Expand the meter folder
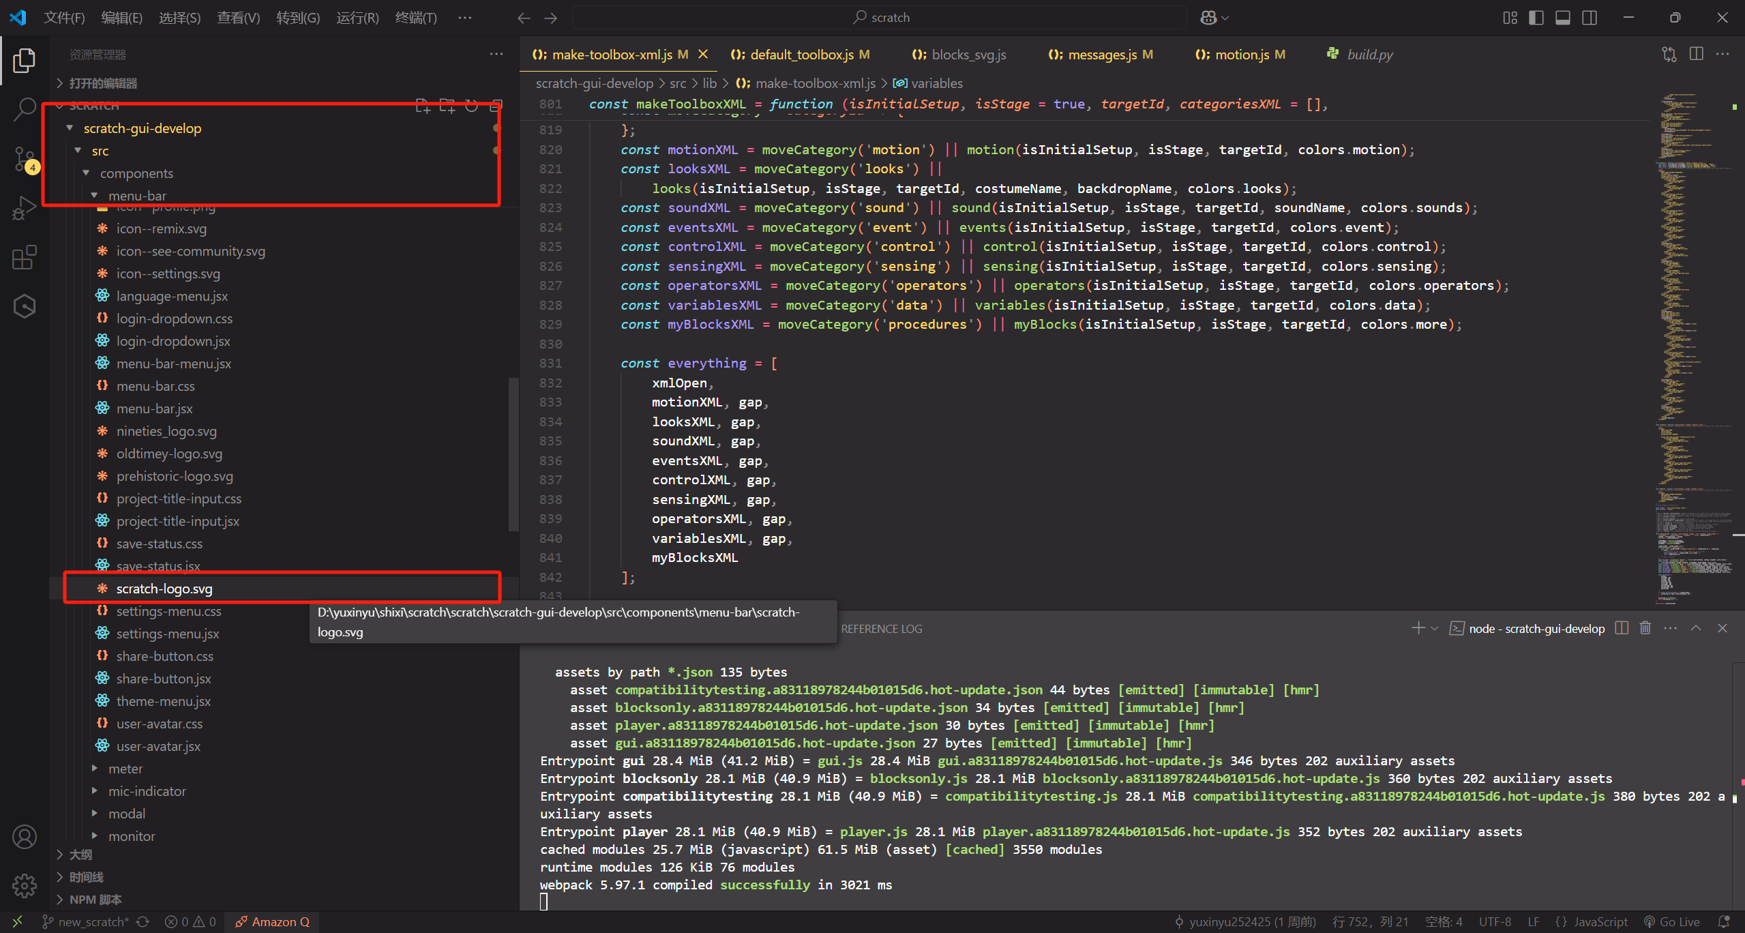1745x933 pixels. click(x=125, y=769)
